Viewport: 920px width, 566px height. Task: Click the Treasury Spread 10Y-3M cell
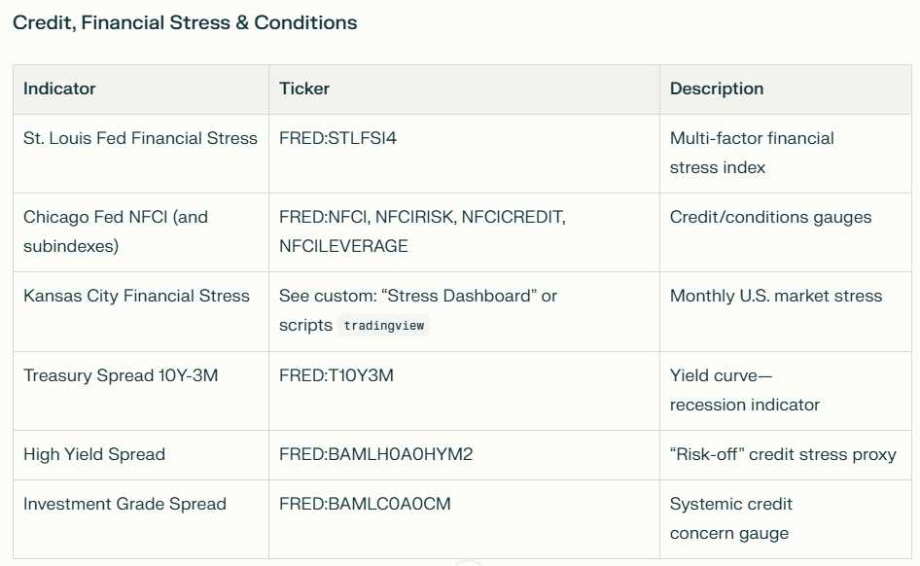tap(121, 375)
